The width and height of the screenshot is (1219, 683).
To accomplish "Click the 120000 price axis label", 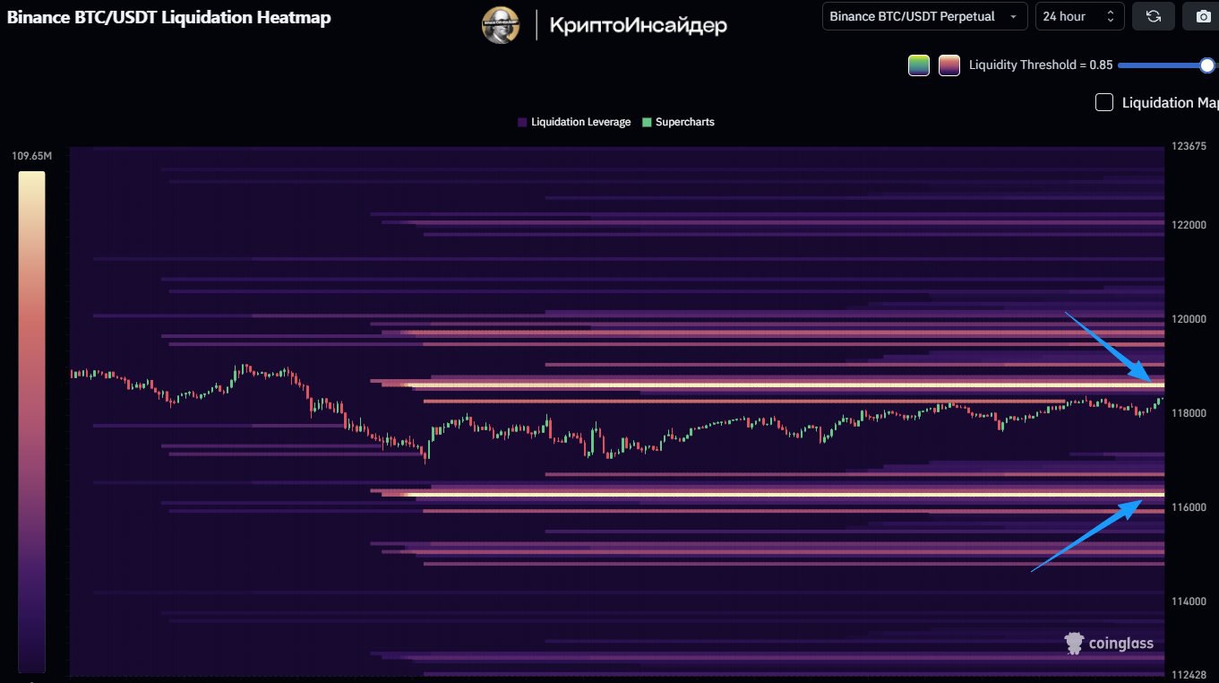I will [1188, 319].
